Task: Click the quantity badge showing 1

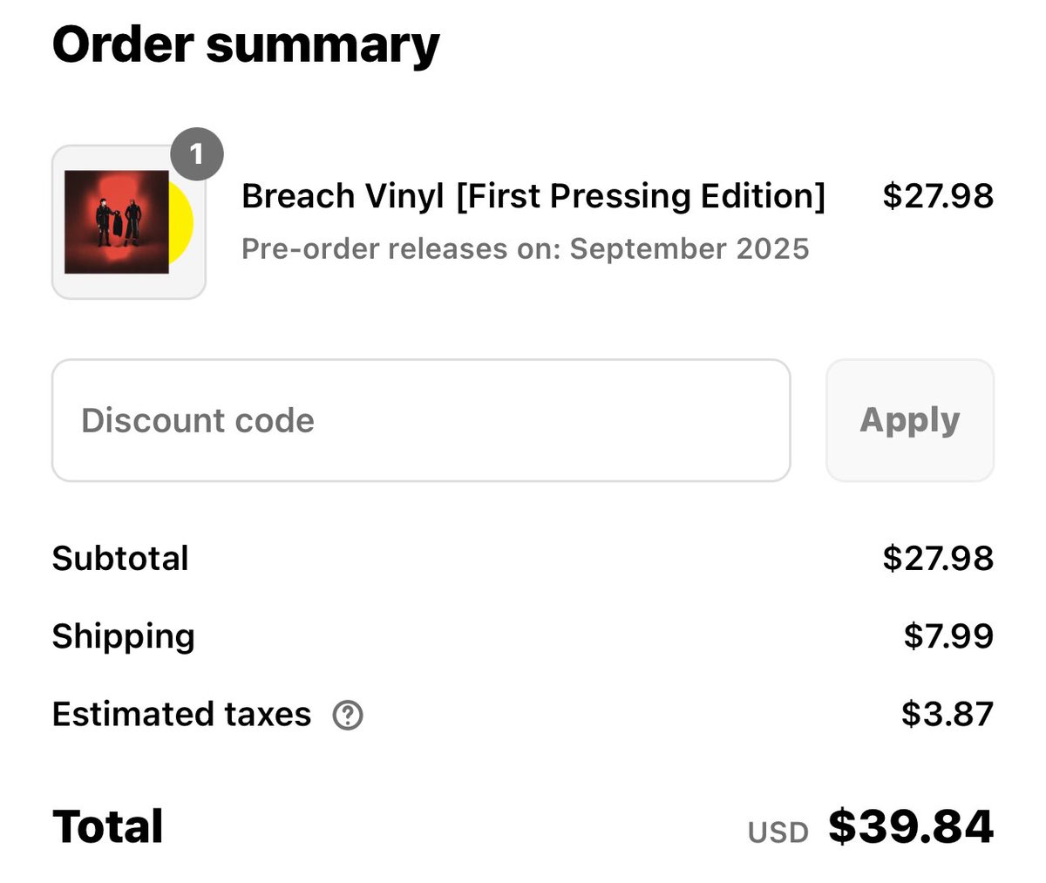Action: (x=196, y=154)
